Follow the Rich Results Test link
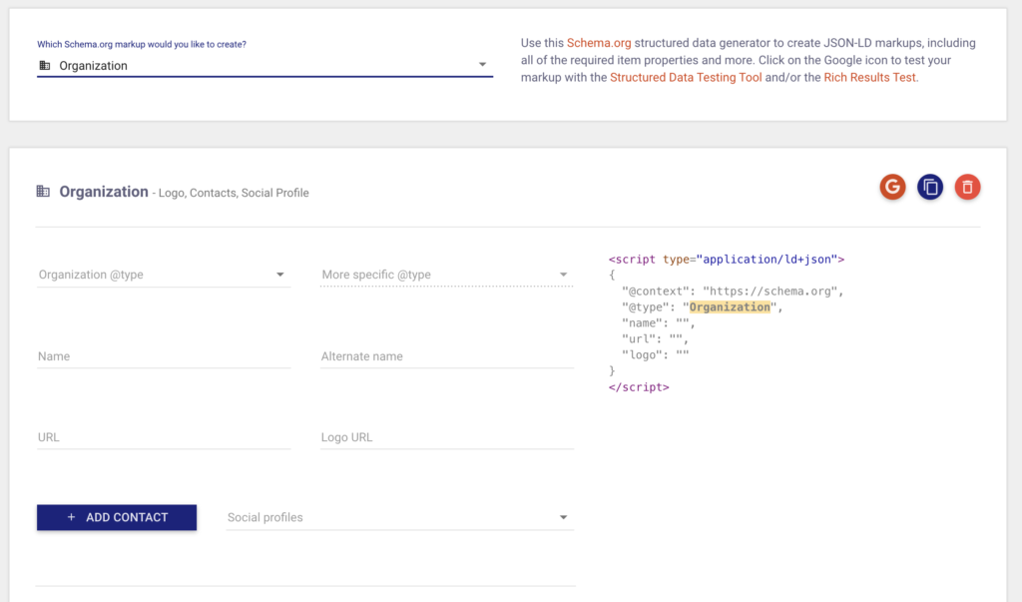Screen dimensions: 1022x602 [868, 78]
